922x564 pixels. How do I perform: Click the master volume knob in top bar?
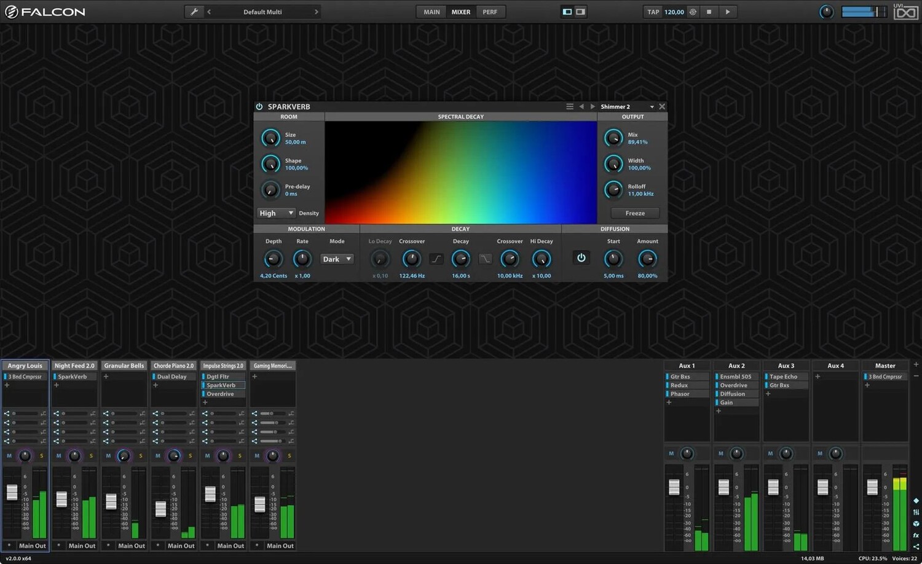827,12
